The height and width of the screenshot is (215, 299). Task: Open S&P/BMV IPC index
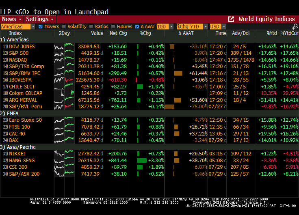coord(25,73)
